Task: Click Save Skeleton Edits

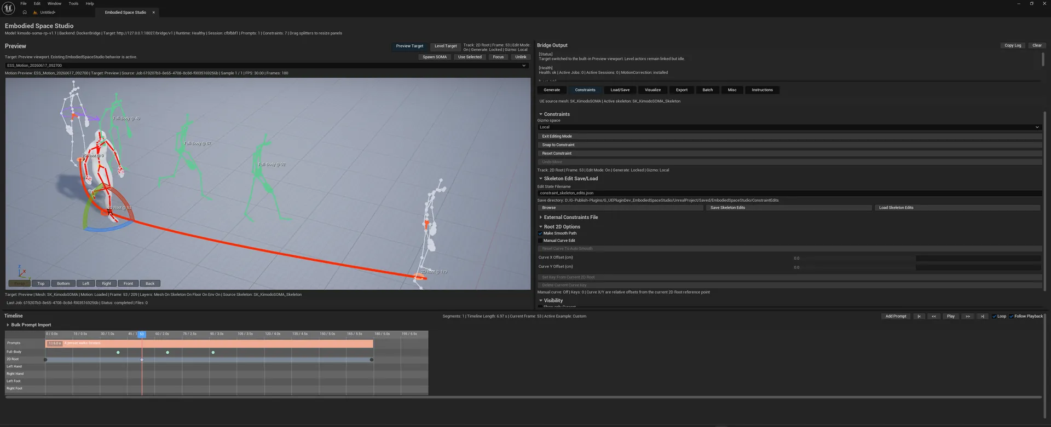Action: point(789,208)
